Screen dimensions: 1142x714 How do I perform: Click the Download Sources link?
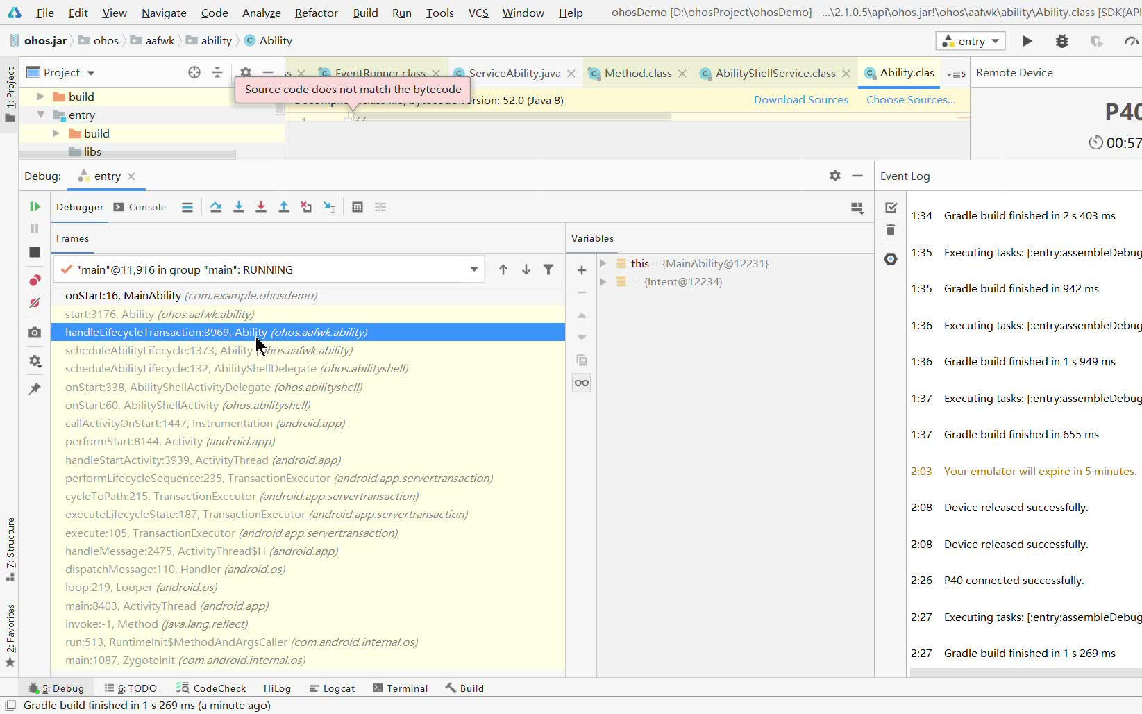tap(800, 99)
